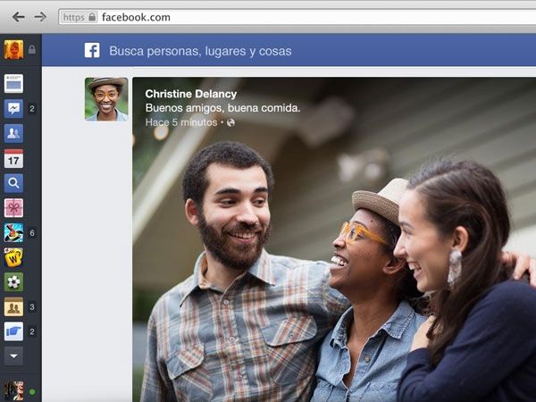Open the Events calendar icon showing 17
The width and height of the screenshot is (536, 402).
(13, 158)
